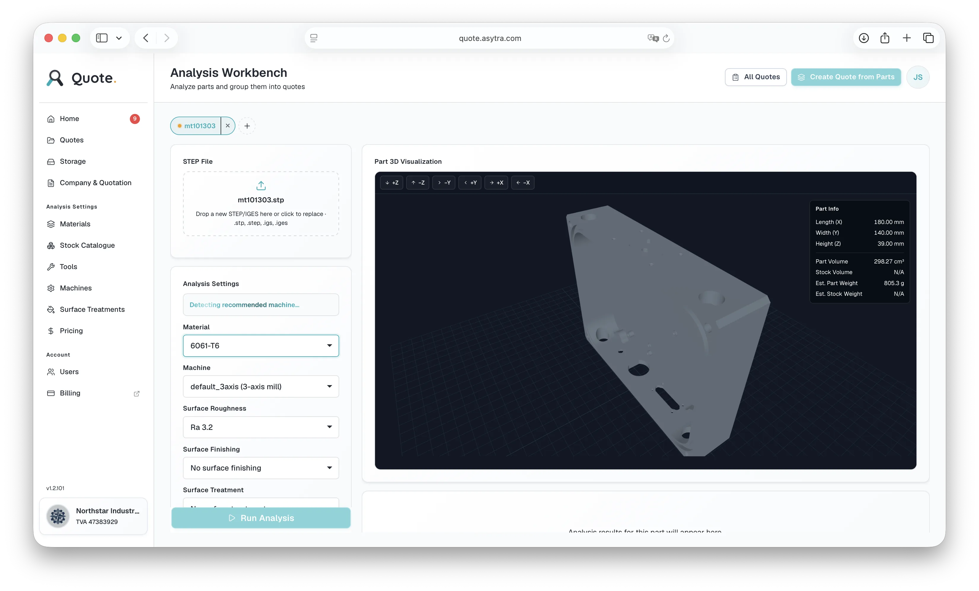Click the Length (X) value 180.00 mm
Screen dimensions: 979x591
click(889, 222)
